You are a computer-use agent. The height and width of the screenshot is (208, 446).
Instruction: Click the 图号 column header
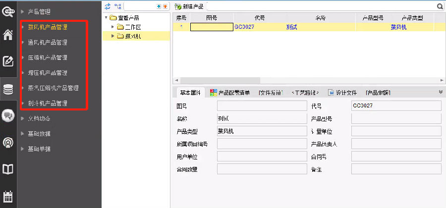212,18
